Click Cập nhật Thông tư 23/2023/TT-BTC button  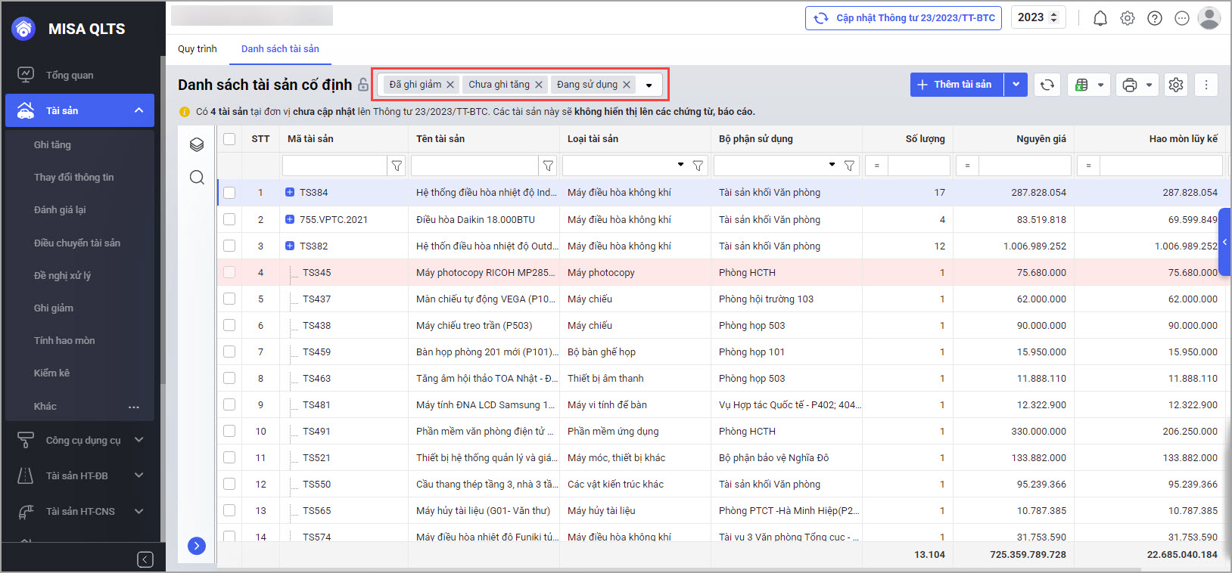(x=903, y=18)
